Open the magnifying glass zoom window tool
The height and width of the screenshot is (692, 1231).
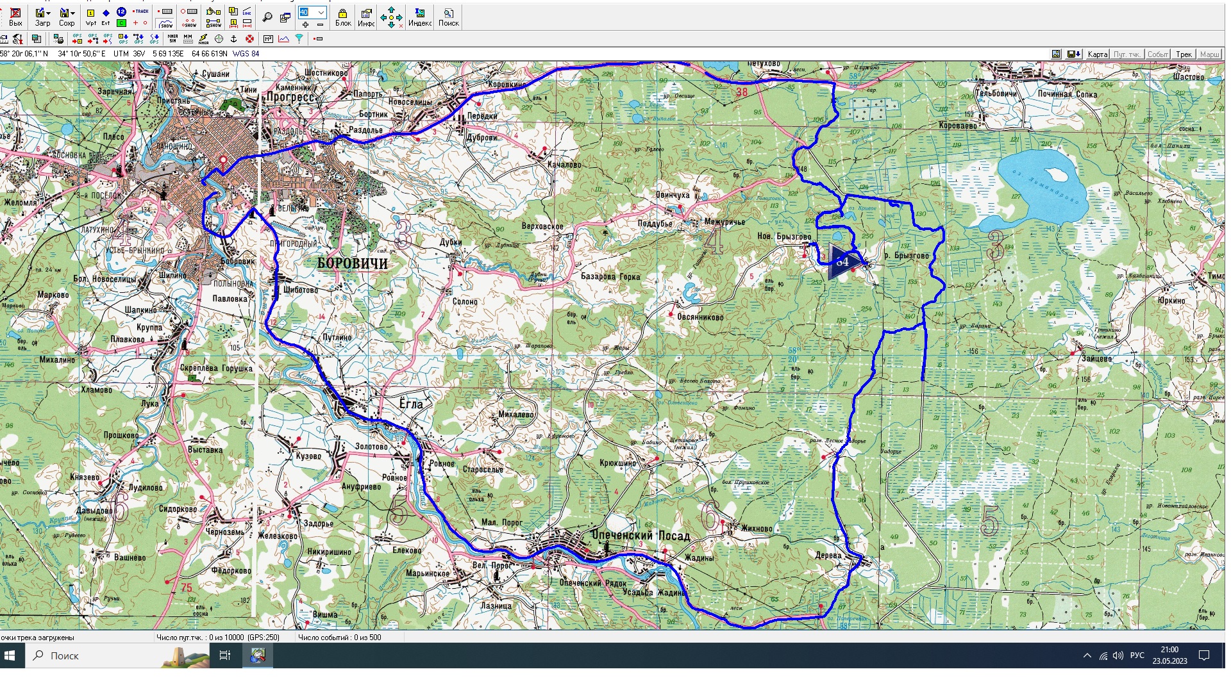[267, 17]
